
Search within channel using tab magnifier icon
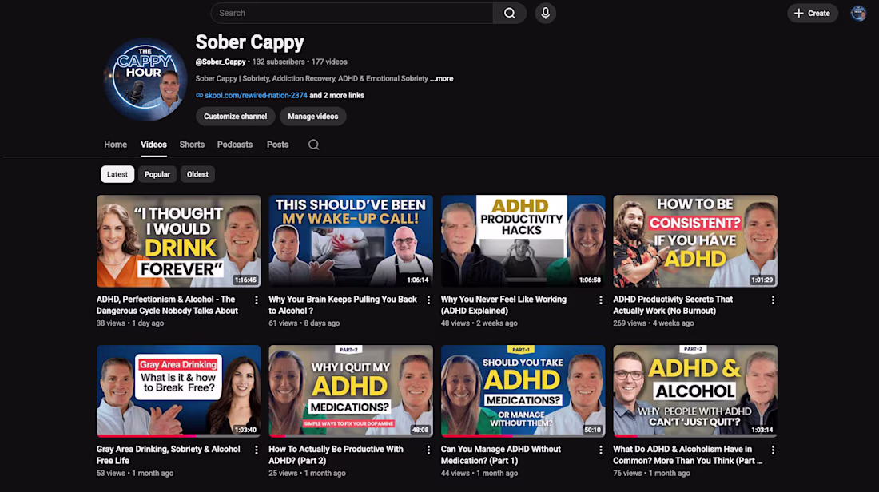pyautogui.click(x=313, y=145)
